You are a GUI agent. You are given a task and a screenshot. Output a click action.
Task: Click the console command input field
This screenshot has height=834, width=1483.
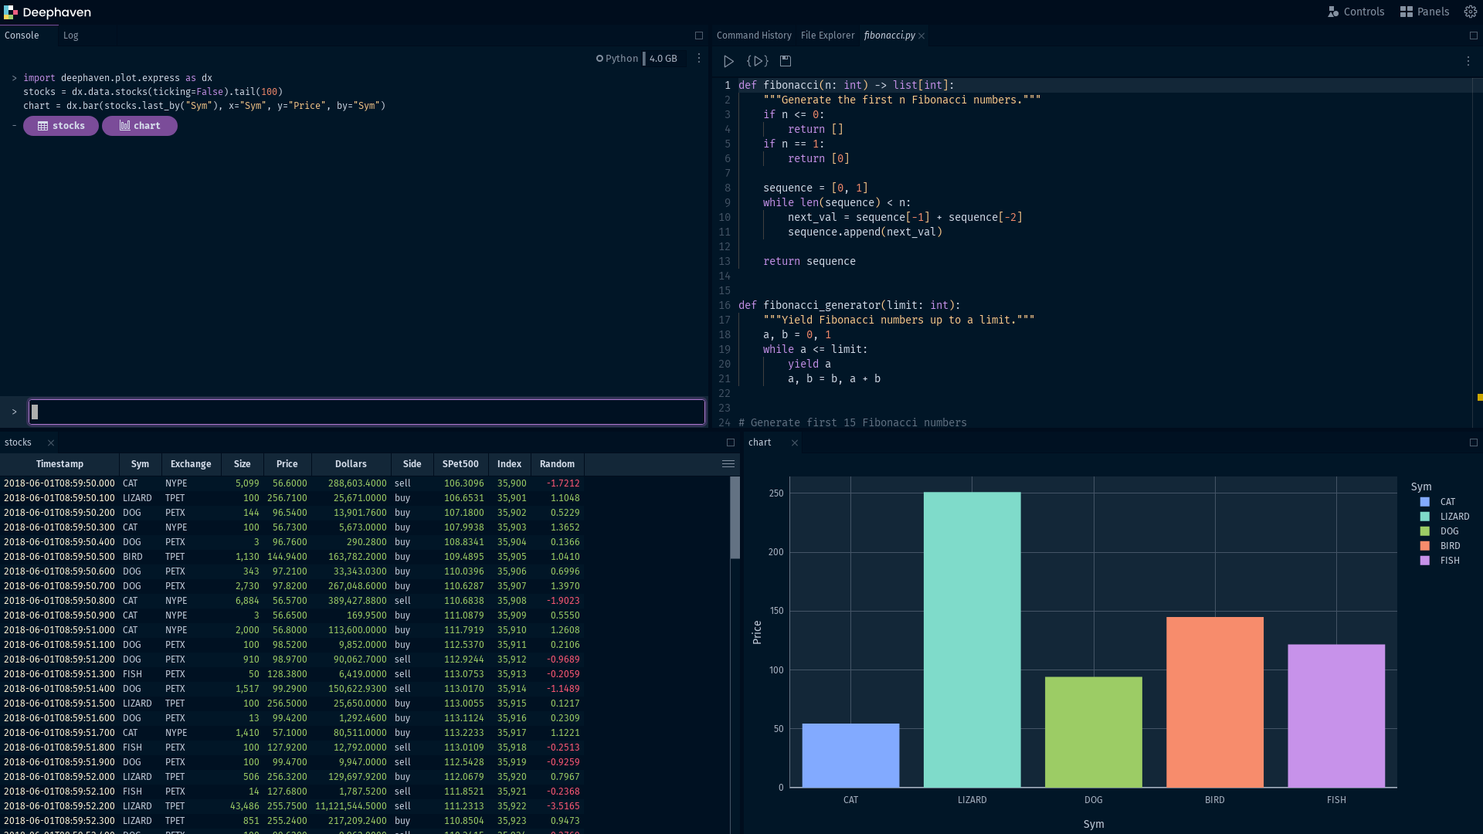(x=367, y=412)
